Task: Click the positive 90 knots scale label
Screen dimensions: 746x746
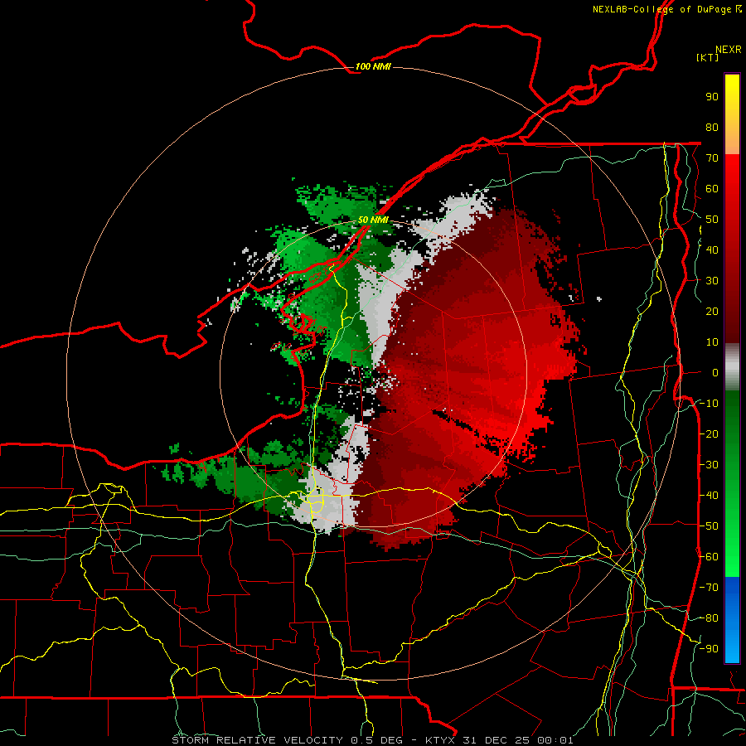Action: point(712,97)
